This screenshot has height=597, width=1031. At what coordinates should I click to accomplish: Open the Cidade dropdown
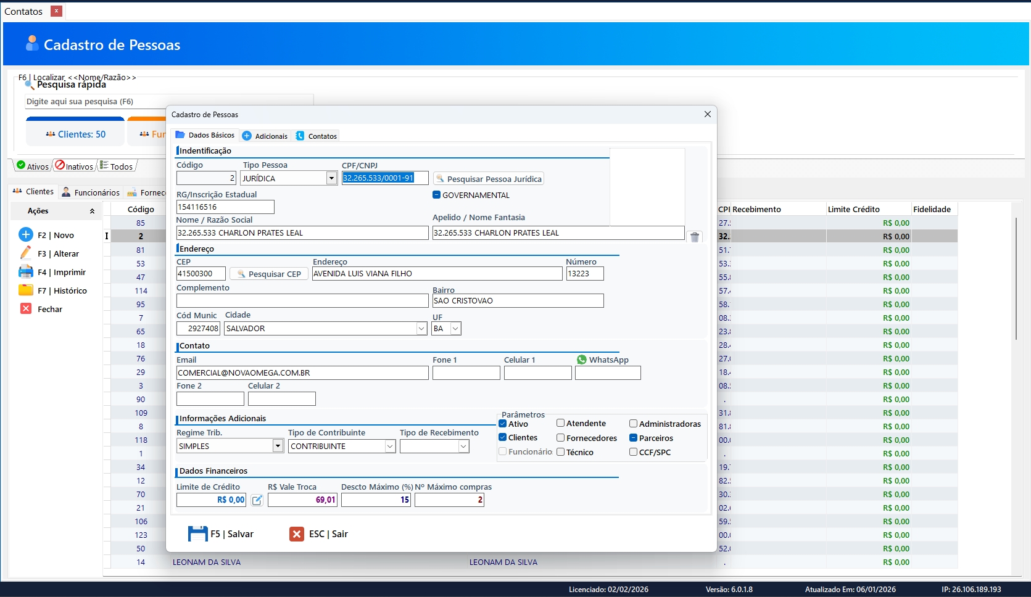(421, 329)
